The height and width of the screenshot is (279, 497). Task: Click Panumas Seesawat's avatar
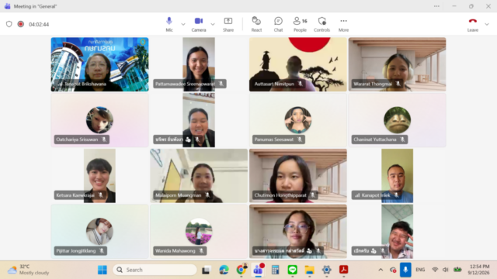tap(298, 120)
